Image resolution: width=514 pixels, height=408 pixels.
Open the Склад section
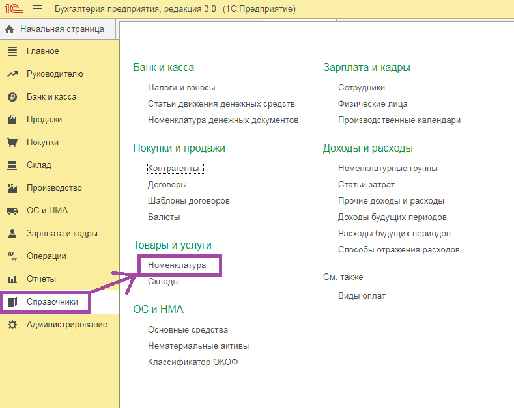click(39, 165)
